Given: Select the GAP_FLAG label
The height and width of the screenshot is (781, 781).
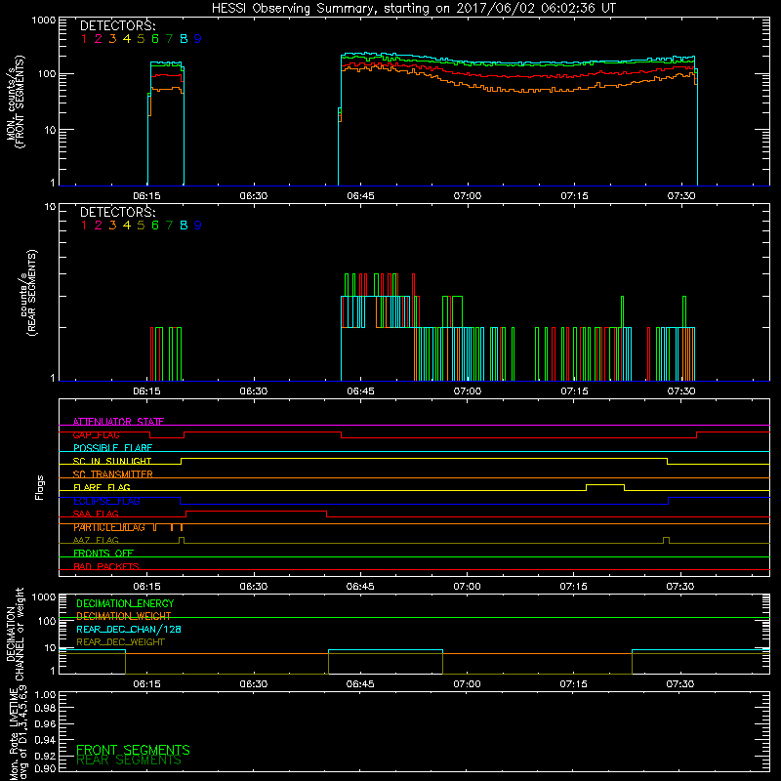Looking at the screenshot, I should pos(96,434).
